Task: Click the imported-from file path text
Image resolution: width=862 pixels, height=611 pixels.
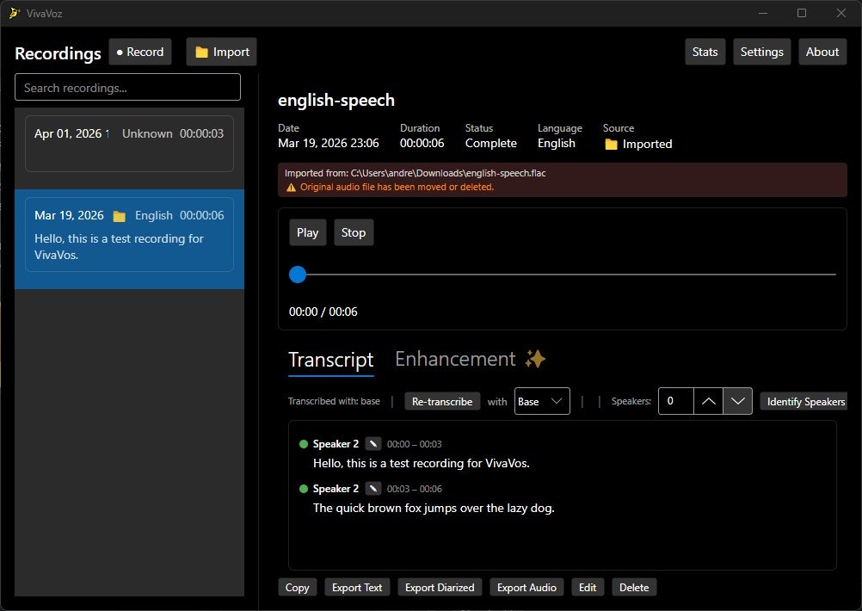Action: pos(415,173)
